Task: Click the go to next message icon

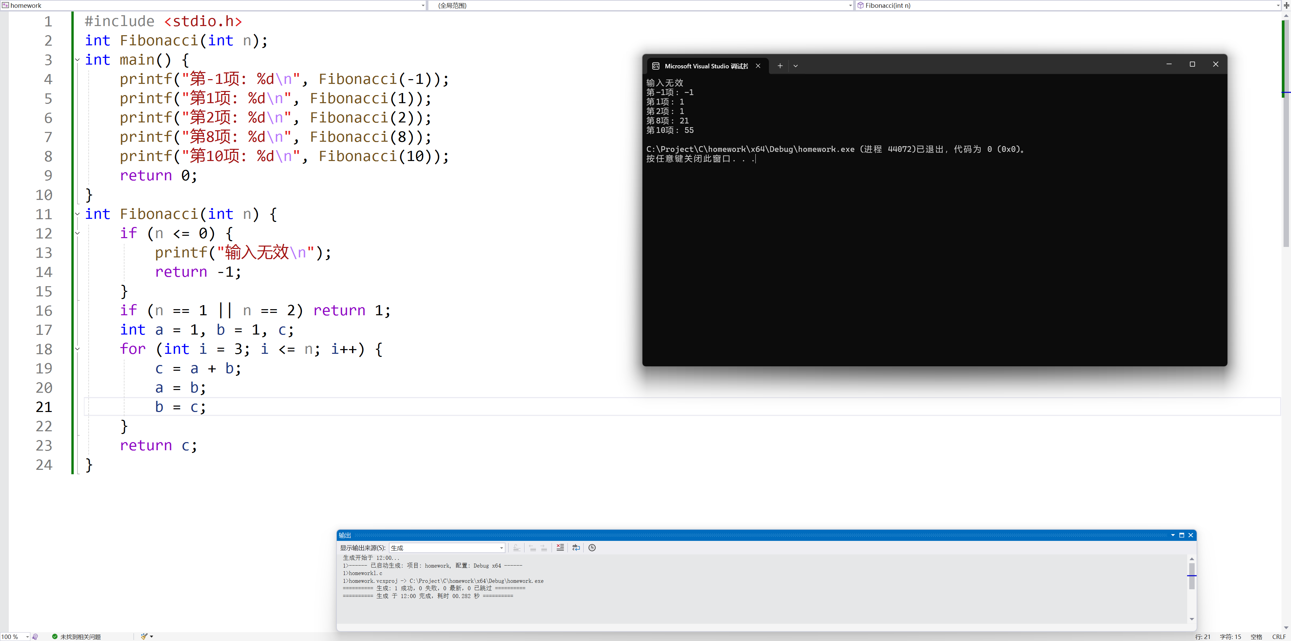Action: [x=544, y=548]
